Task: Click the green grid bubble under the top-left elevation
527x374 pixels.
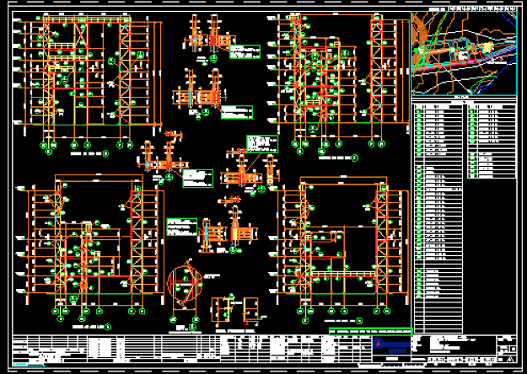Action: click(x=52, y=144)
